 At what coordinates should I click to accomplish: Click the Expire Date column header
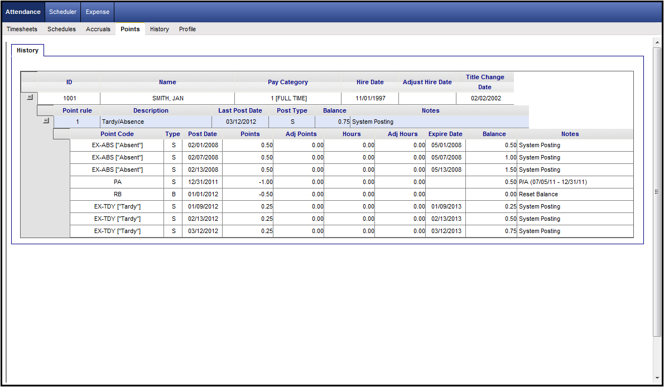point(445,134)
